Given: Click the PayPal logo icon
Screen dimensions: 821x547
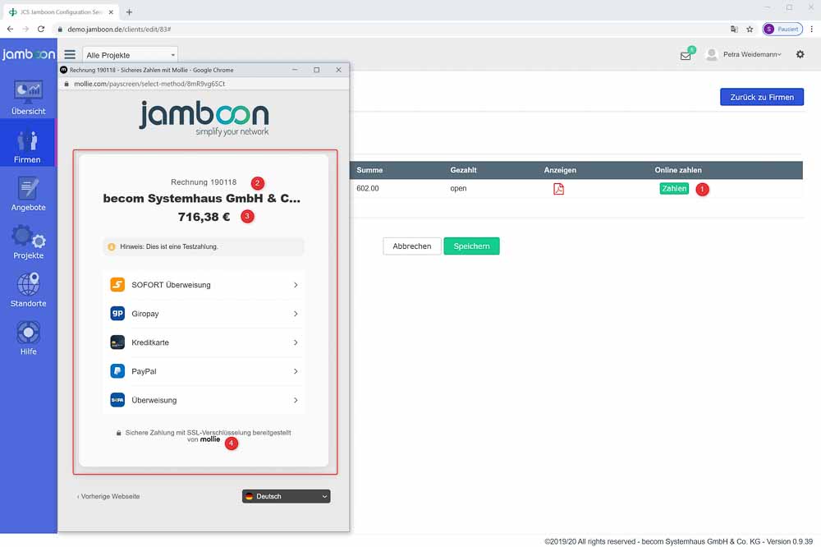Looking at the screenshot, I should pyautogui.click(x=117, y=371).
